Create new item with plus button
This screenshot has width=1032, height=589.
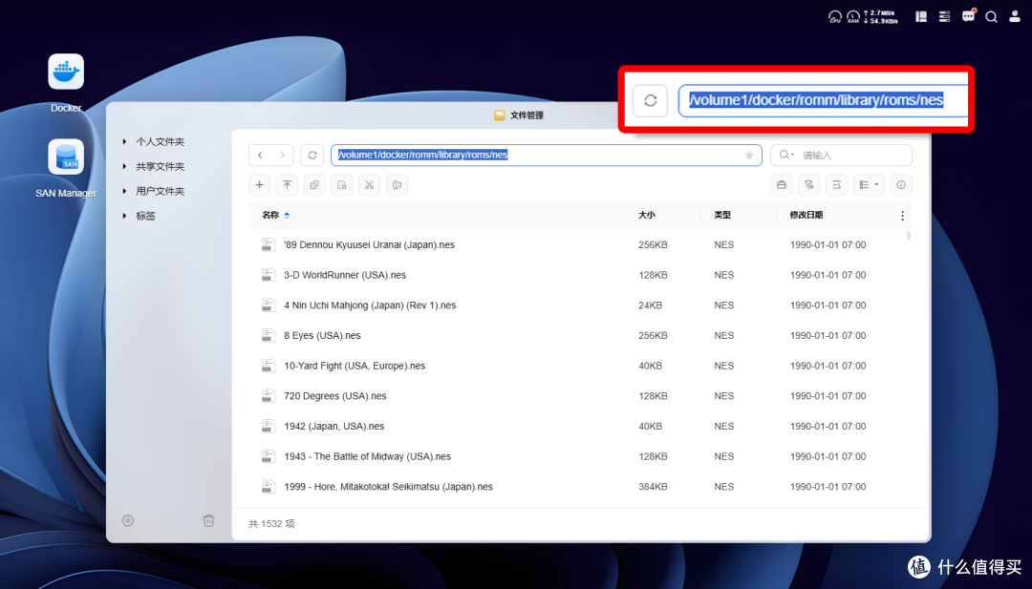coord(259,185)
